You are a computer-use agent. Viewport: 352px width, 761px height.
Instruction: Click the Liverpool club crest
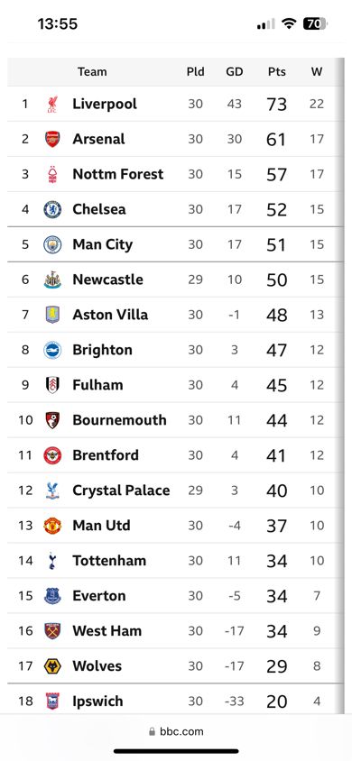coord(52,104)
